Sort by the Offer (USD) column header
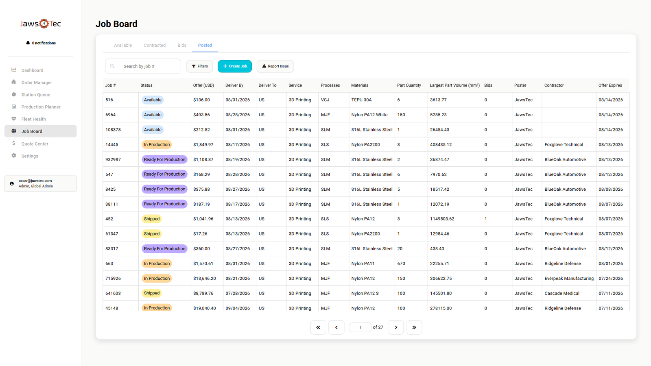Viewport: 651px width, 366px height. (203, 85)
